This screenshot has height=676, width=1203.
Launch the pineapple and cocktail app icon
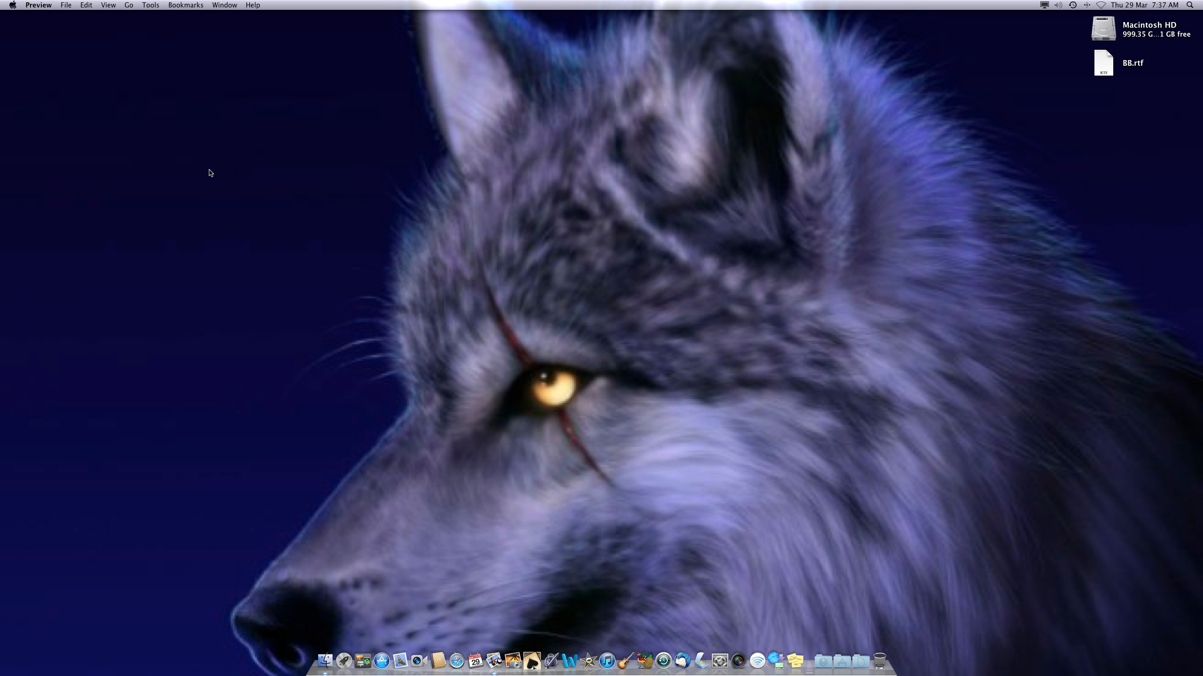(x=645, y=661)
